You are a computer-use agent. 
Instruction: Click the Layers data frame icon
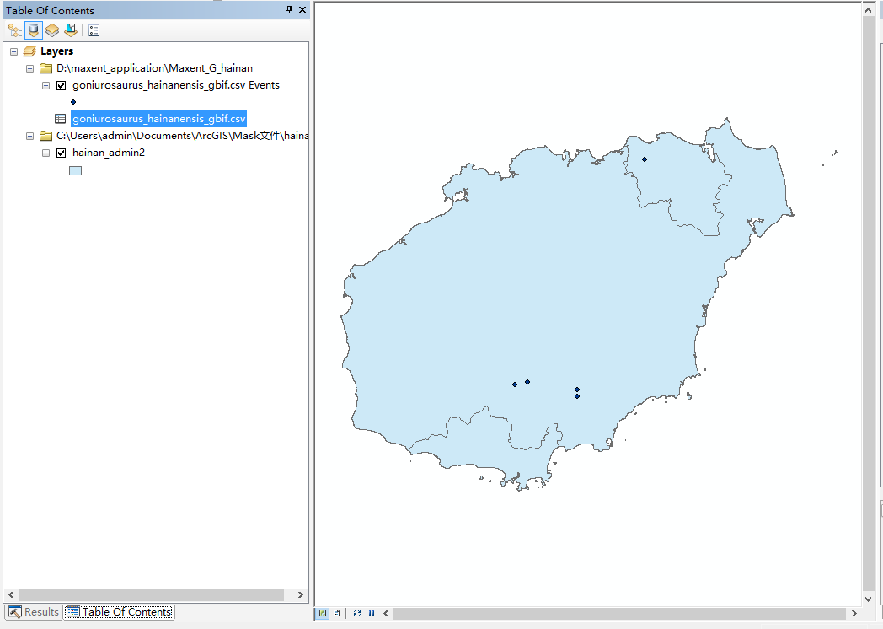click(x=29, y=51)
